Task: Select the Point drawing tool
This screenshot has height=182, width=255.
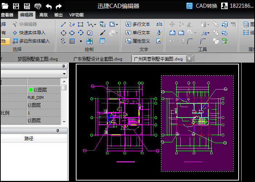Action: tap(81, 41)
